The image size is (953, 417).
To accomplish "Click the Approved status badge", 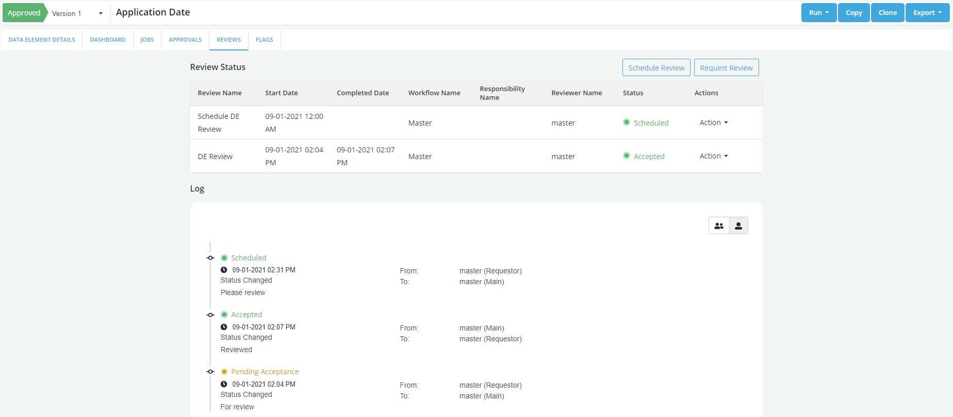I will [x=24, y=13].
